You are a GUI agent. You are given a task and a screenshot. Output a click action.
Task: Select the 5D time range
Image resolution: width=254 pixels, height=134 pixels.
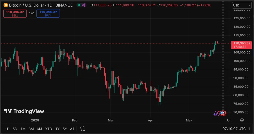point(15,129)
